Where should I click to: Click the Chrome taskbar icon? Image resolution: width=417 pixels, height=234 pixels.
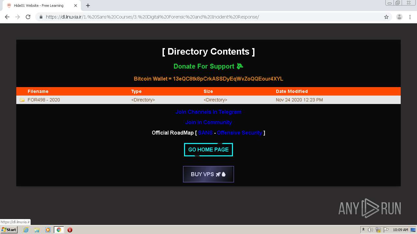point(59,230)
